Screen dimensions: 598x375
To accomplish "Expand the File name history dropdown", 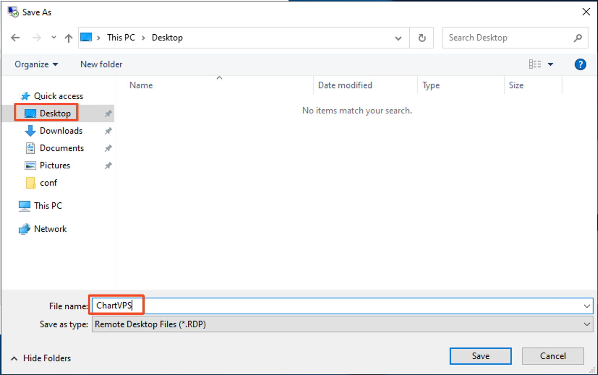I will (586, 306).
